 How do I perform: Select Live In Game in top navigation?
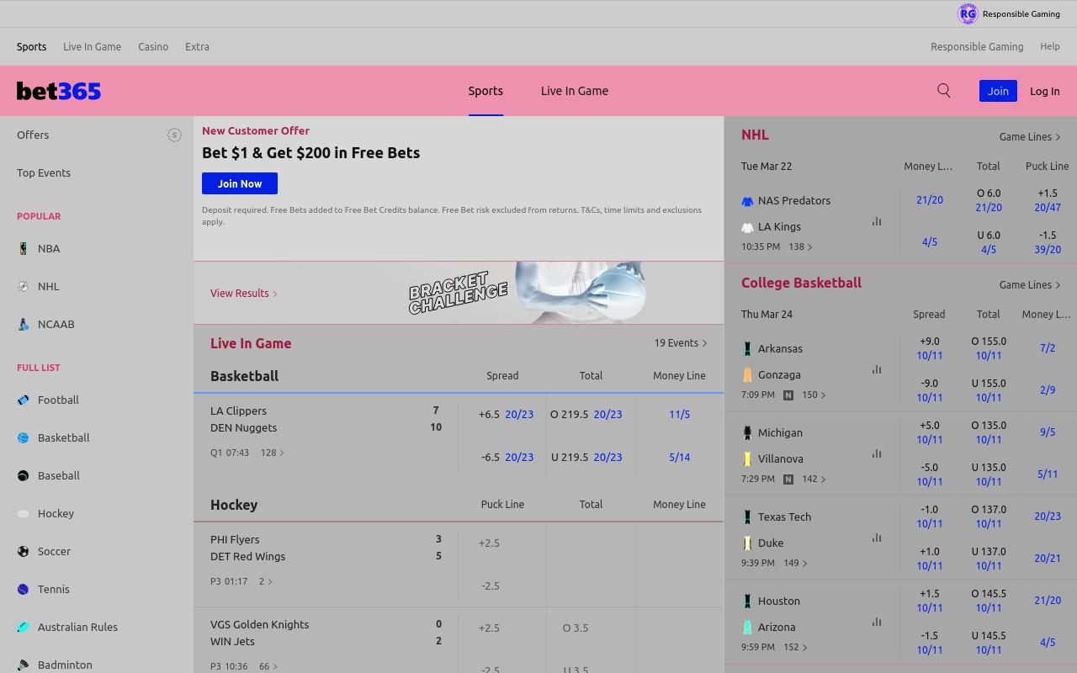(92, 46)
